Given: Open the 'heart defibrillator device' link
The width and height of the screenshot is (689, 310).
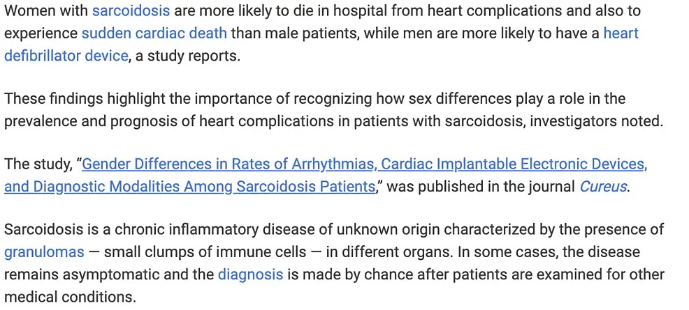Looking at the screenshot, I should pos(66,56).
